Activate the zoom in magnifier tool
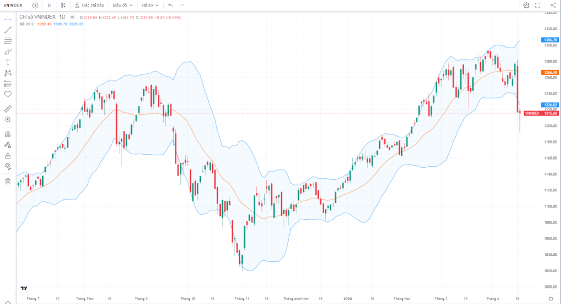 8,120
